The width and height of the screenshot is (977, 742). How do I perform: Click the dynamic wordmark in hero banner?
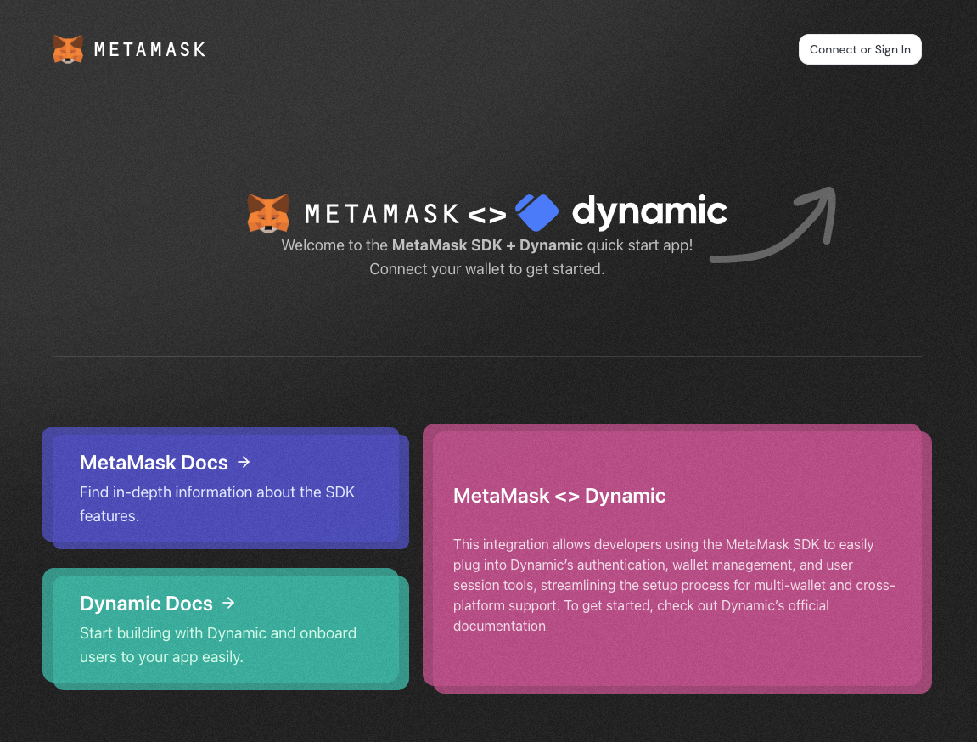tap(649, 211)
